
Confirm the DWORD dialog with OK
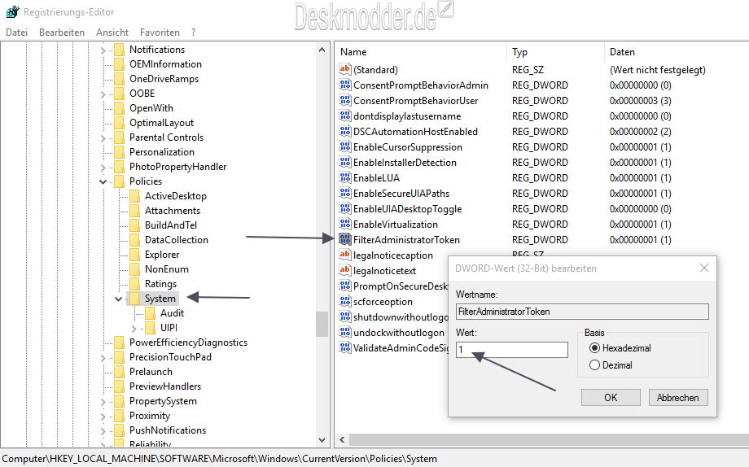(x=611, y=397)
